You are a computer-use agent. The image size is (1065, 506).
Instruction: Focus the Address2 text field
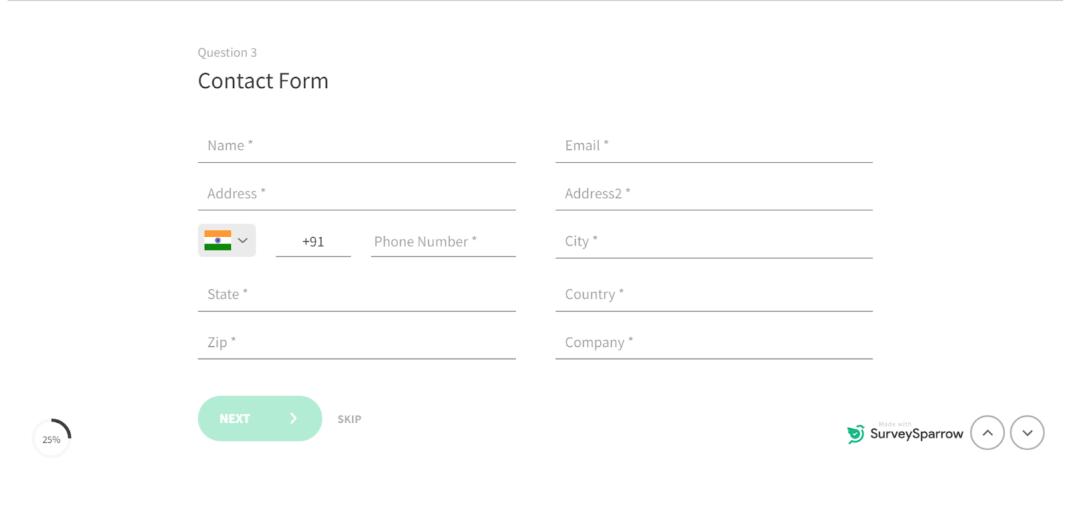(714, 194)
